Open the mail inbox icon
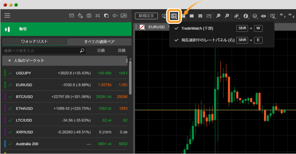Screen dimensions: 296x154 pos(72,15)
